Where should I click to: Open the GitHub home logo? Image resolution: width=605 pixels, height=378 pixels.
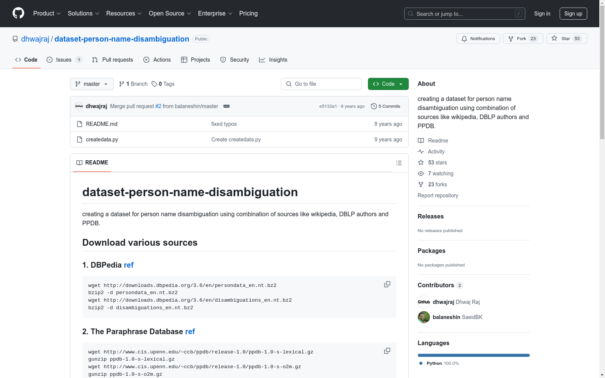pyautogui.click(x=18, y=13)
